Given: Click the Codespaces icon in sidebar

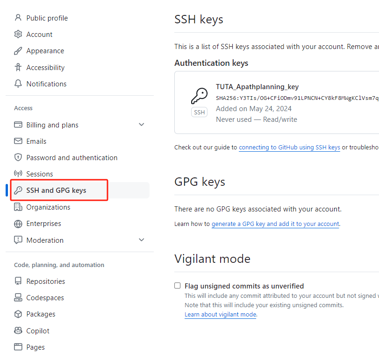Looking at the screenshot, I should (18, 297).
